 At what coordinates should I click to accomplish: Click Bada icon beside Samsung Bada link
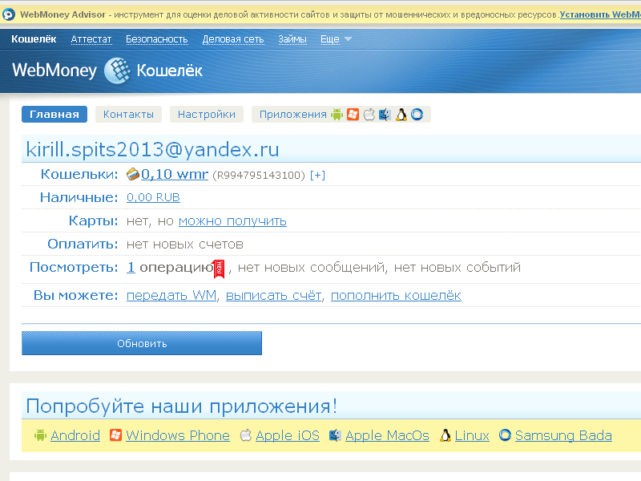[505, 435]
